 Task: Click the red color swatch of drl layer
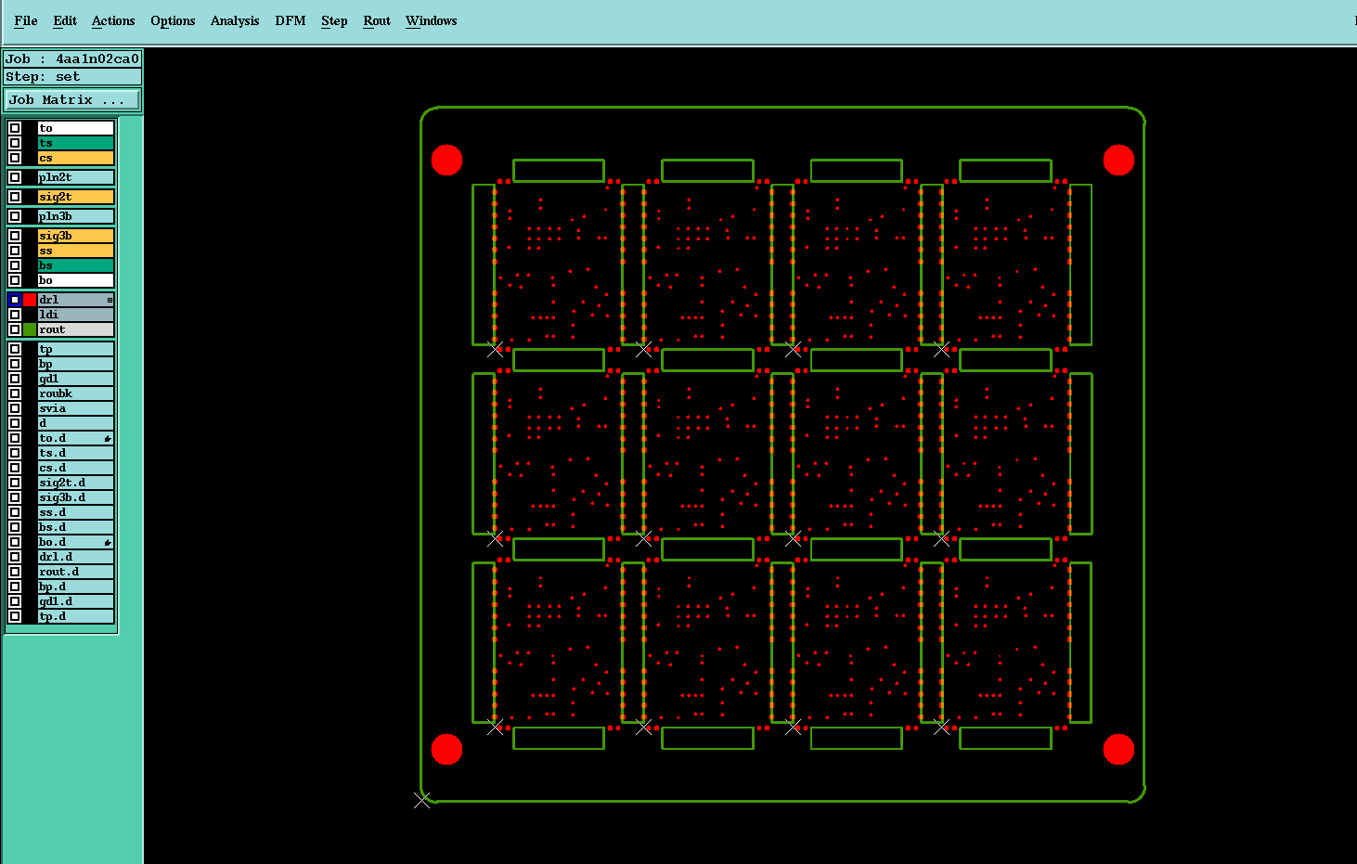[x=30, y=300]
